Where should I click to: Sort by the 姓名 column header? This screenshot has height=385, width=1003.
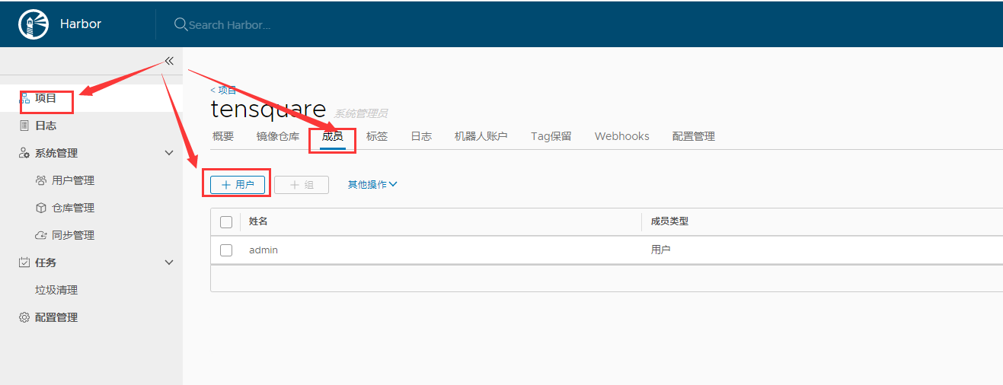(258, 221)
